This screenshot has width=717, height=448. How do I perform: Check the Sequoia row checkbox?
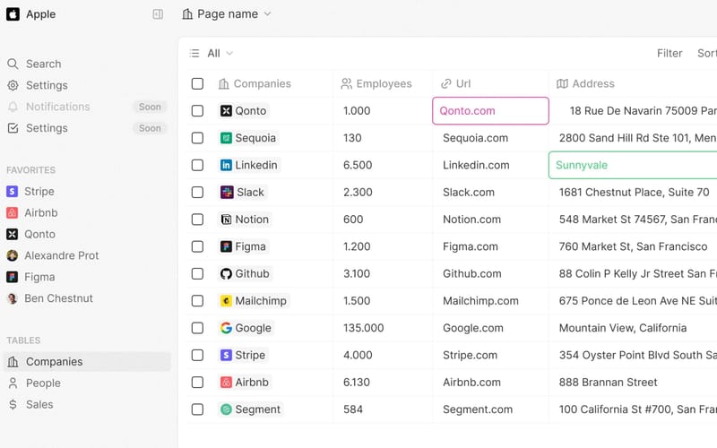[197, 138]
